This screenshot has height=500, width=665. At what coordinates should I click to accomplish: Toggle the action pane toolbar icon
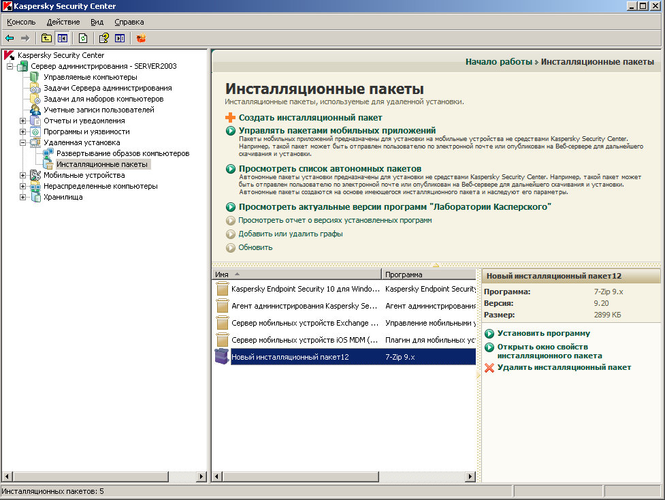click(120, 38)
